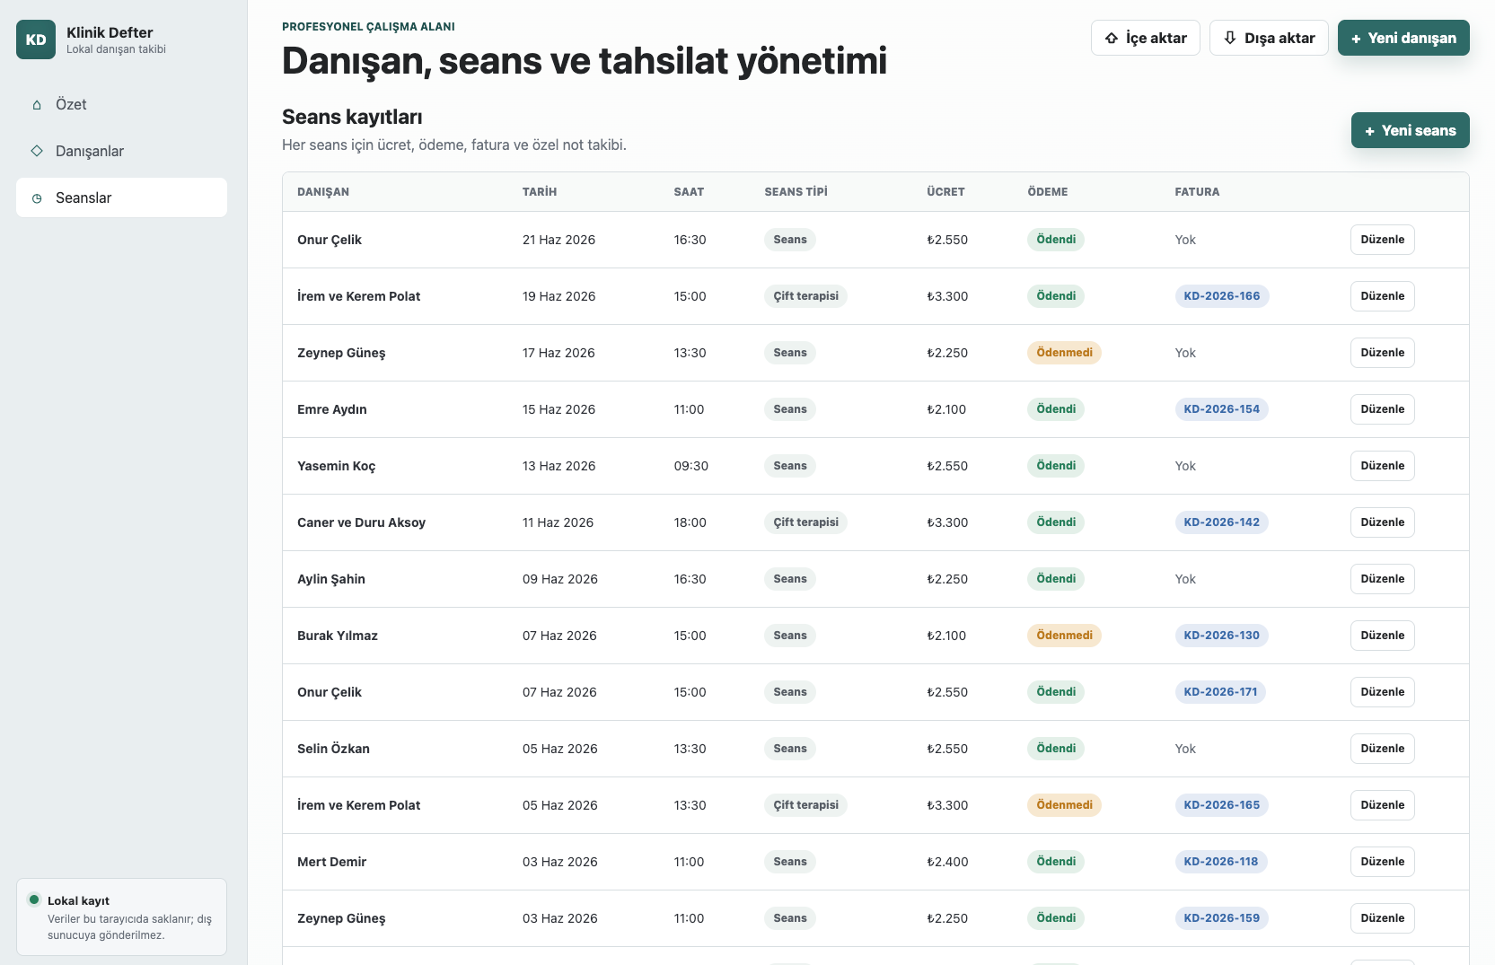Click Düzenle in the Aylin Şahin row
Viewport: 1495px width, 965px height.
pyautogui.click(x=1382, y=579)
